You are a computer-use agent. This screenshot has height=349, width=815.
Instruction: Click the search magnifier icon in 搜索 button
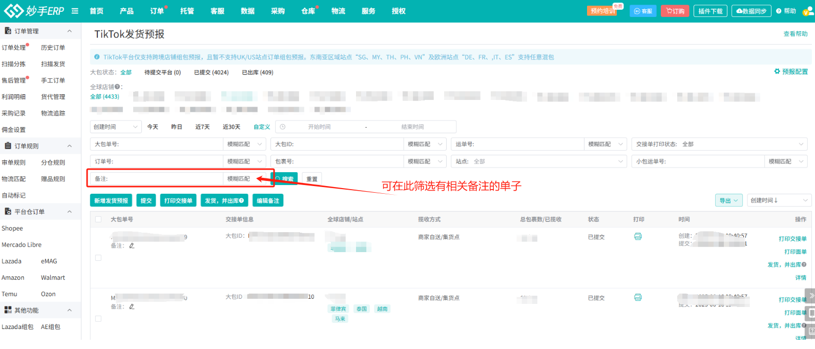coord(278,179)
